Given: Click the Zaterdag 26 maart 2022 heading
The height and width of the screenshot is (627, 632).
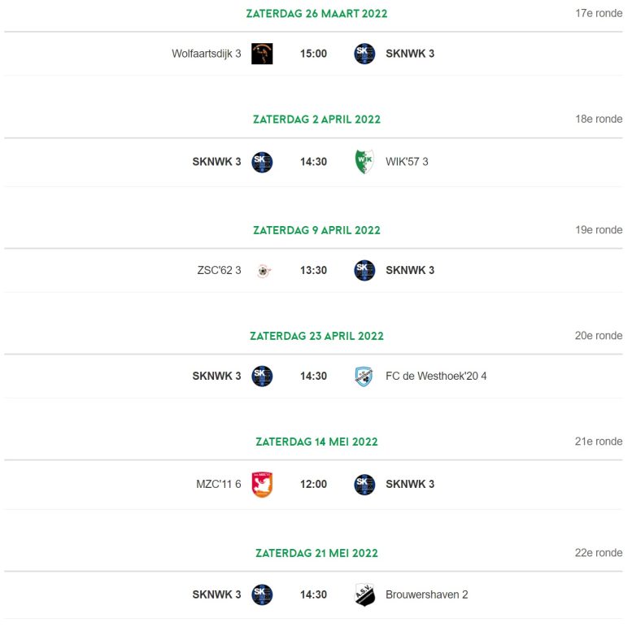Looking at the screenshot, I should click(316, 14).
